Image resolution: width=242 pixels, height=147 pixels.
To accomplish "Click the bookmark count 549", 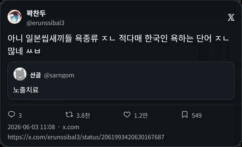I will (197, 115).
